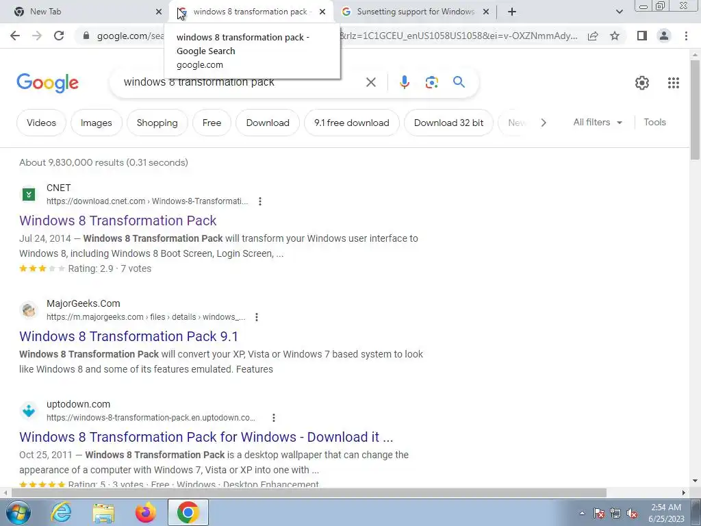The height and width of the screenshot is (526, 701).
Task: Open a new tab with plus button
Action: (512, 12)
